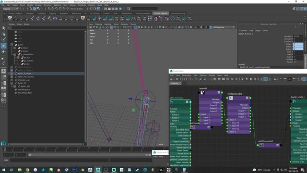Collapse the Bip001_RP outliner node
Screen dimensions: 307x173
click(x=12, y=83)
